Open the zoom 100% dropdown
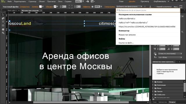 83,1
